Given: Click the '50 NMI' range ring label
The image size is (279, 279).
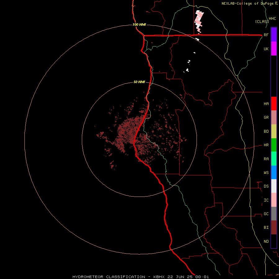Looking at the screenshot, I should [139, 82].
